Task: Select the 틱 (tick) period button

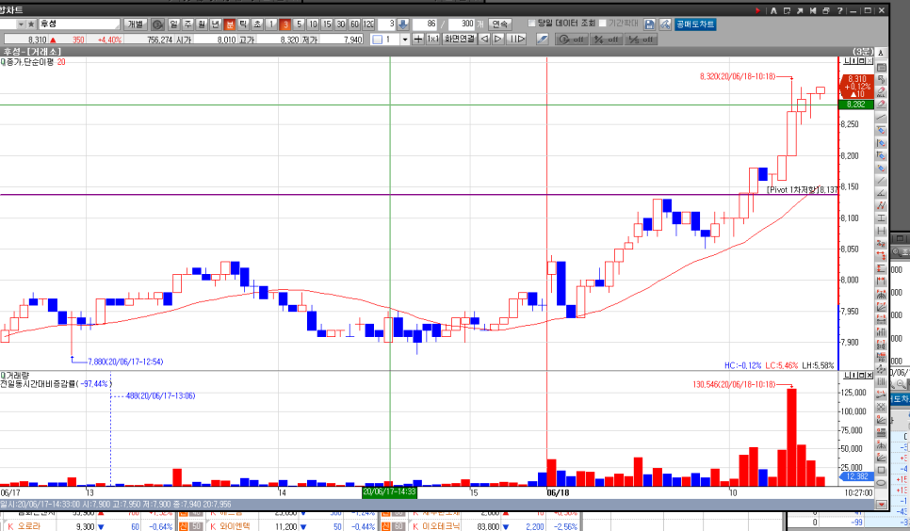Action: [x=243, y=24]
